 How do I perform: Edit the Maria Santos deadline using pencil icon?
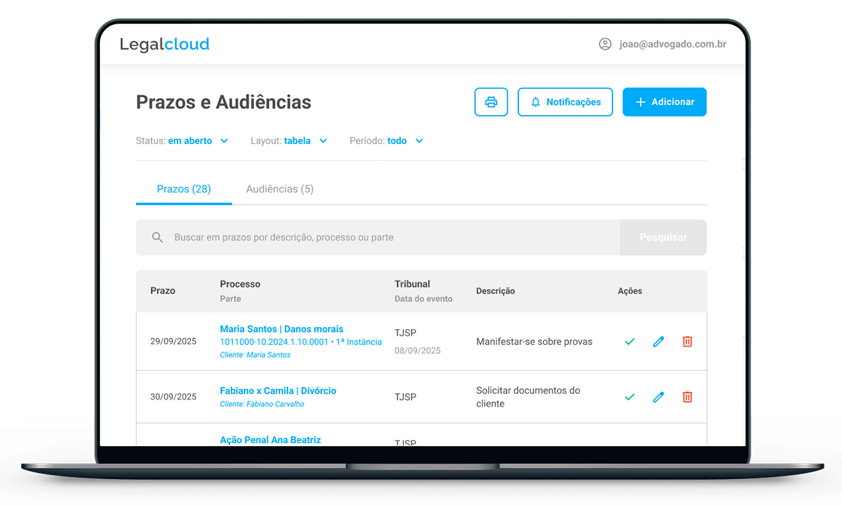[x=658, y=341]
